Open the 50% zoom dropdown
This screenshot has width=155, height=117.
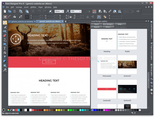click(76, 11)
